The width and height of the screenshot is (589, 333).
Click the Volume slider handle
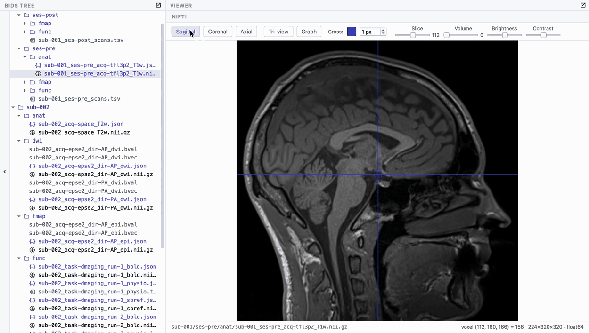[x=447, y=35]
